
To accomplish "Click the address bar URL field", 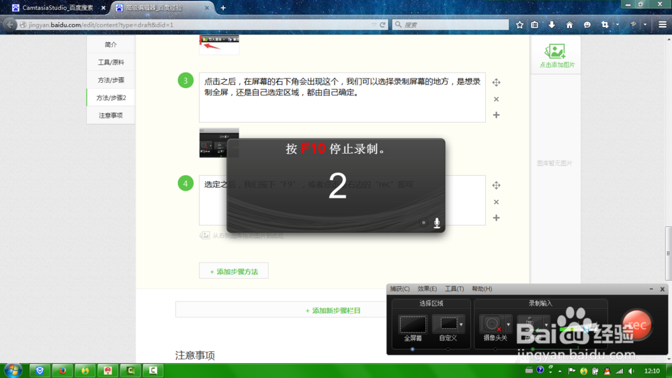I will (195, 25).
